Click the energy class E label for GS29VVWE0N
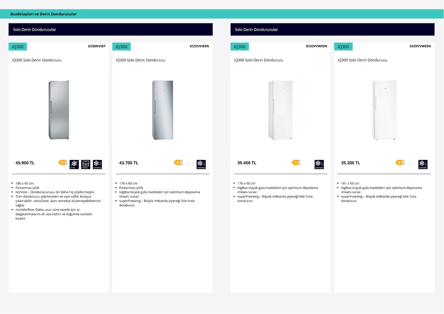The width and height of the screenshot is (444, 314). (x=400, y=163)
